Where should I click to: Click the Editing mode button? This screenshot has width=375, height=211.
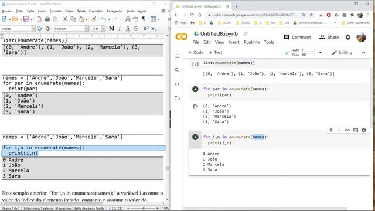342,52
